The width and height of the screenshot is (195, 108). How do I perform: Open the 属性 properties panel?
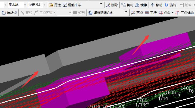55,5
